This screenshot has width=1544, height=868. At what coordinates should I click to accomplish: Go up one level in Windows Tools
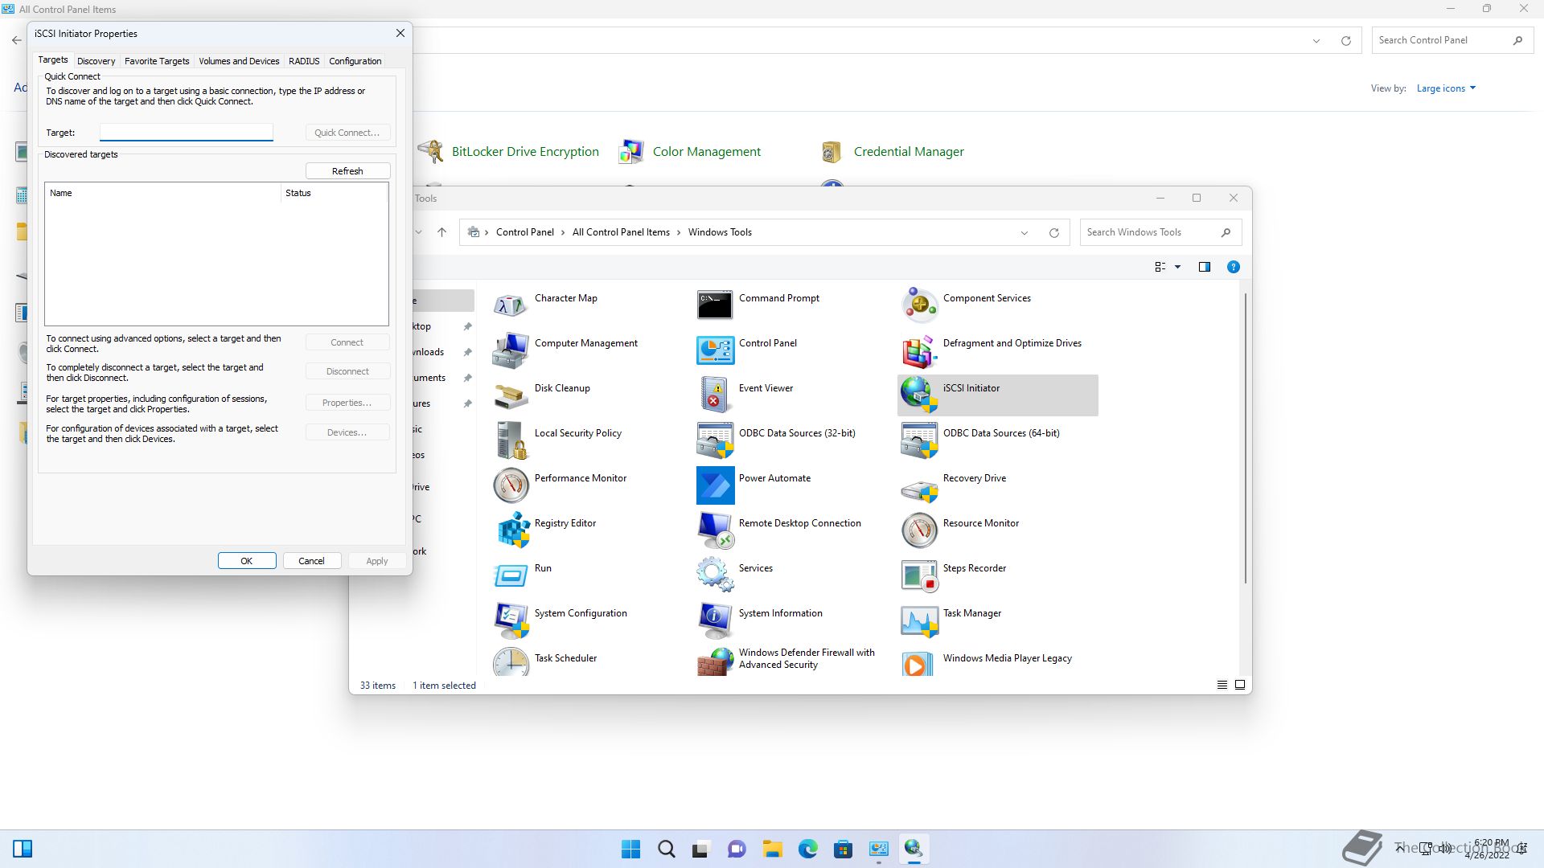click(x=441, y=232)
